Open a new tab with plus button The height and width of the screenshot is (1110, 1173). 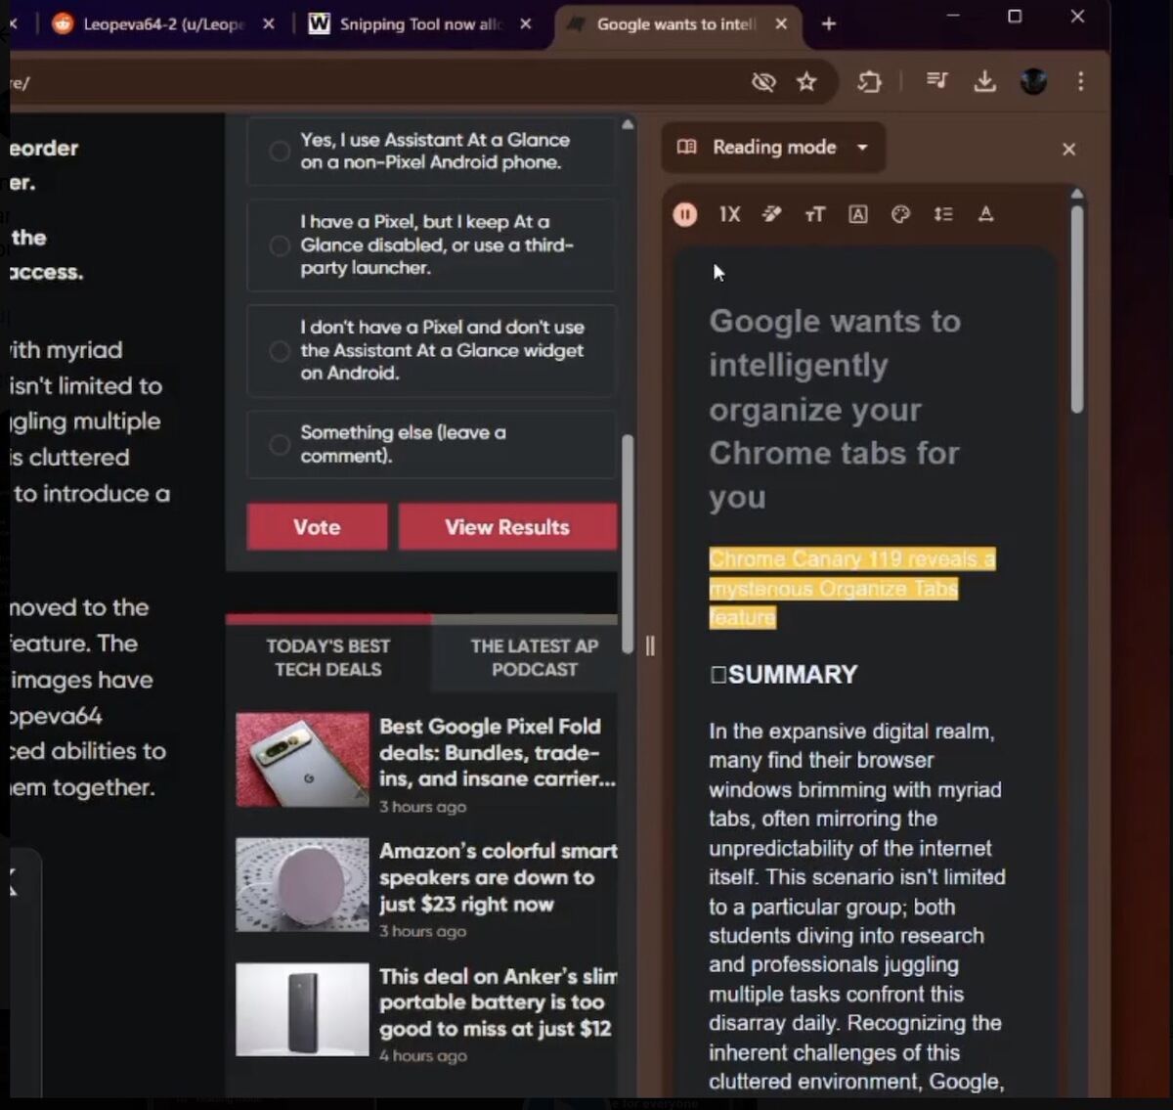829,23
